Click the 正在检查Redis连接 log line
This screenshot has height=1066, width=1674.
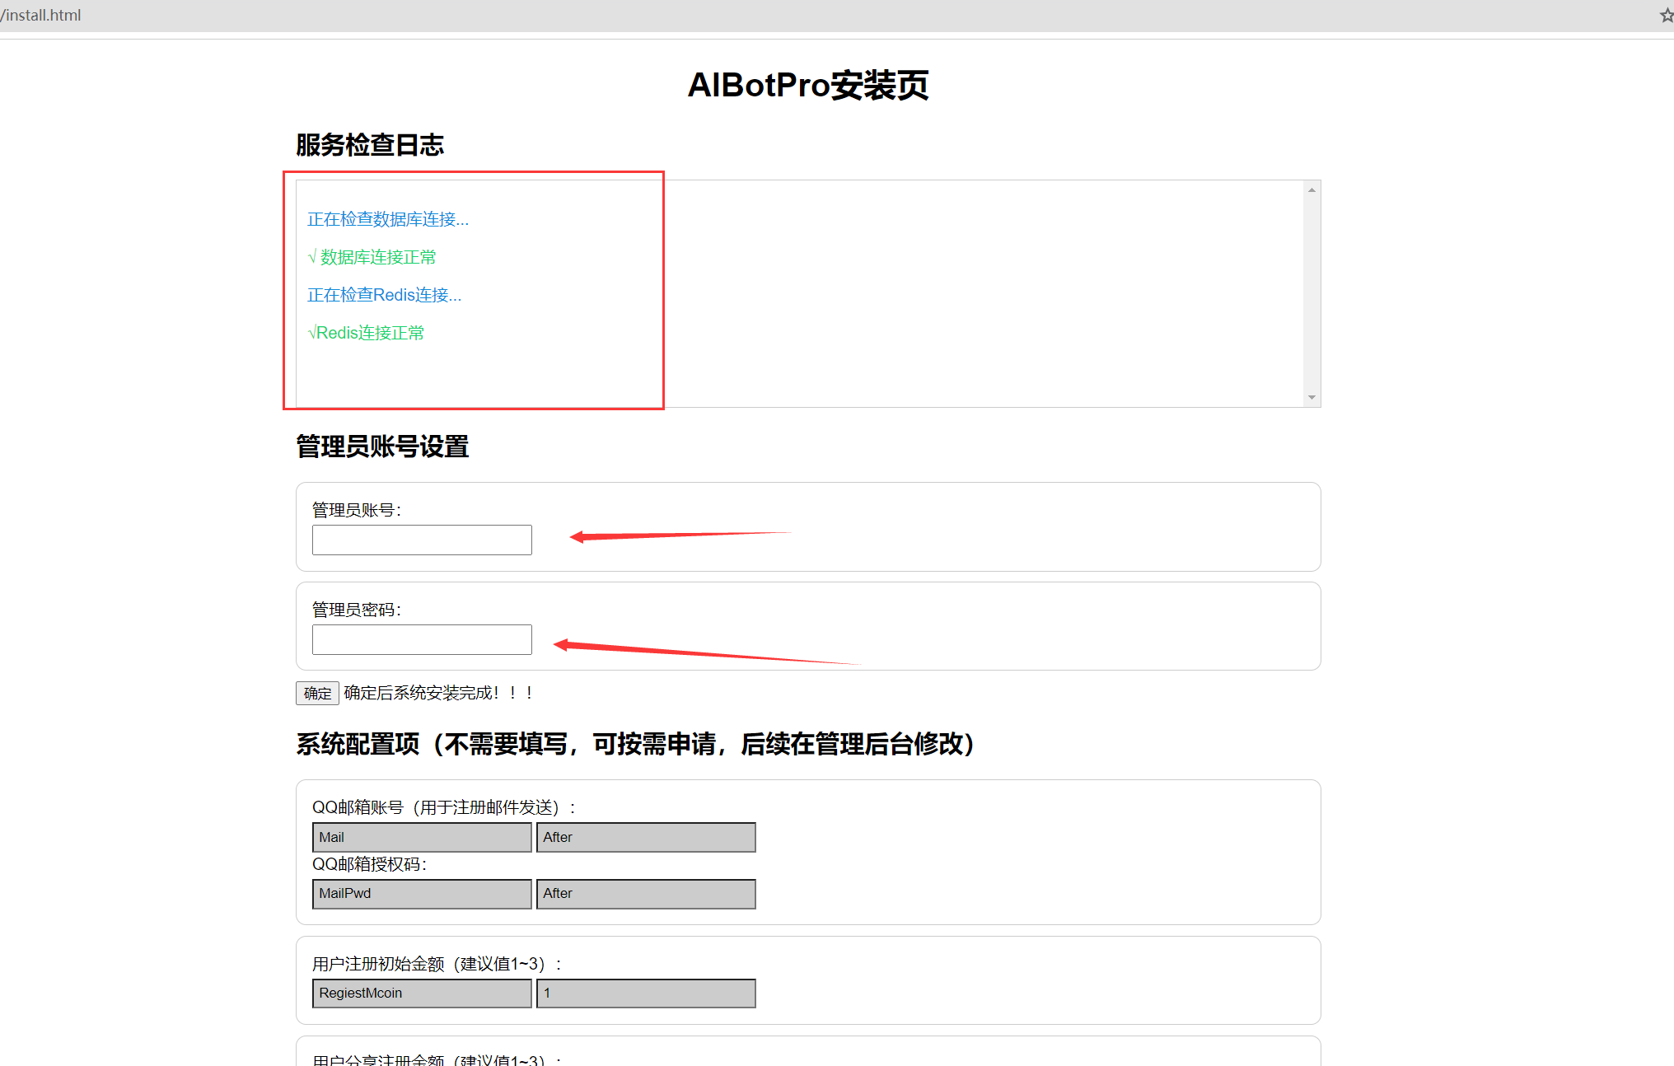(385, 295)
